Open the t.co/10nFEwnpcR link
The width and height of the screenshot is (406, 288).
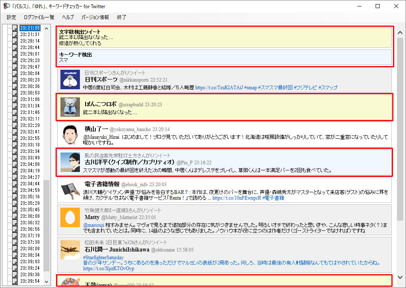click(236, 198)
